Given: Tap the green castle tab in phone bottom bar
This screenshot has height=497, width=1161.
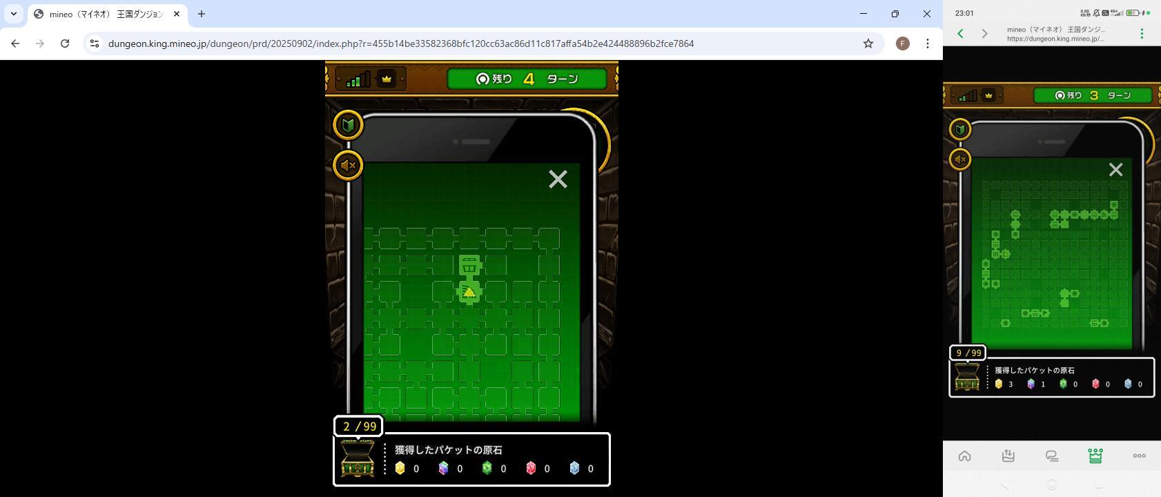Looking at the screenshot, I should 1095,456.
